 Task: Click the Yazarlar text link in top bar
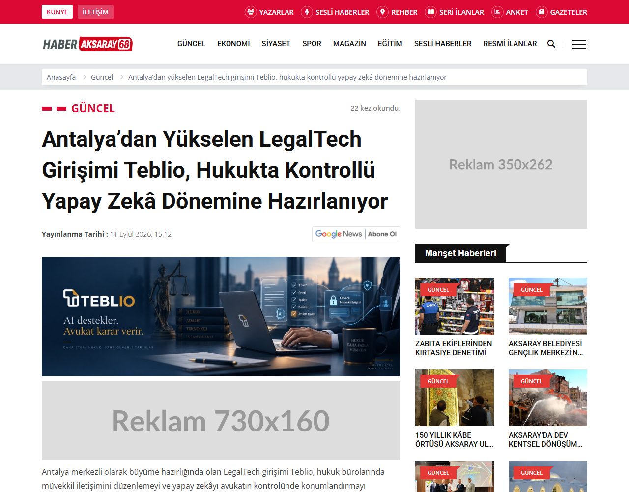tap(276, 12)
